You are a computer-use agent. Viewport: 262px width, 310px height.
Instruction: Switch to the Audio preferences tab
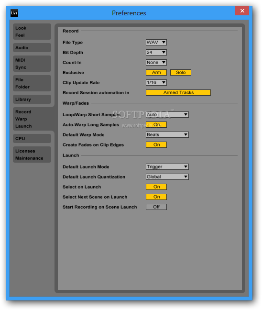click(x=32, y=48)
